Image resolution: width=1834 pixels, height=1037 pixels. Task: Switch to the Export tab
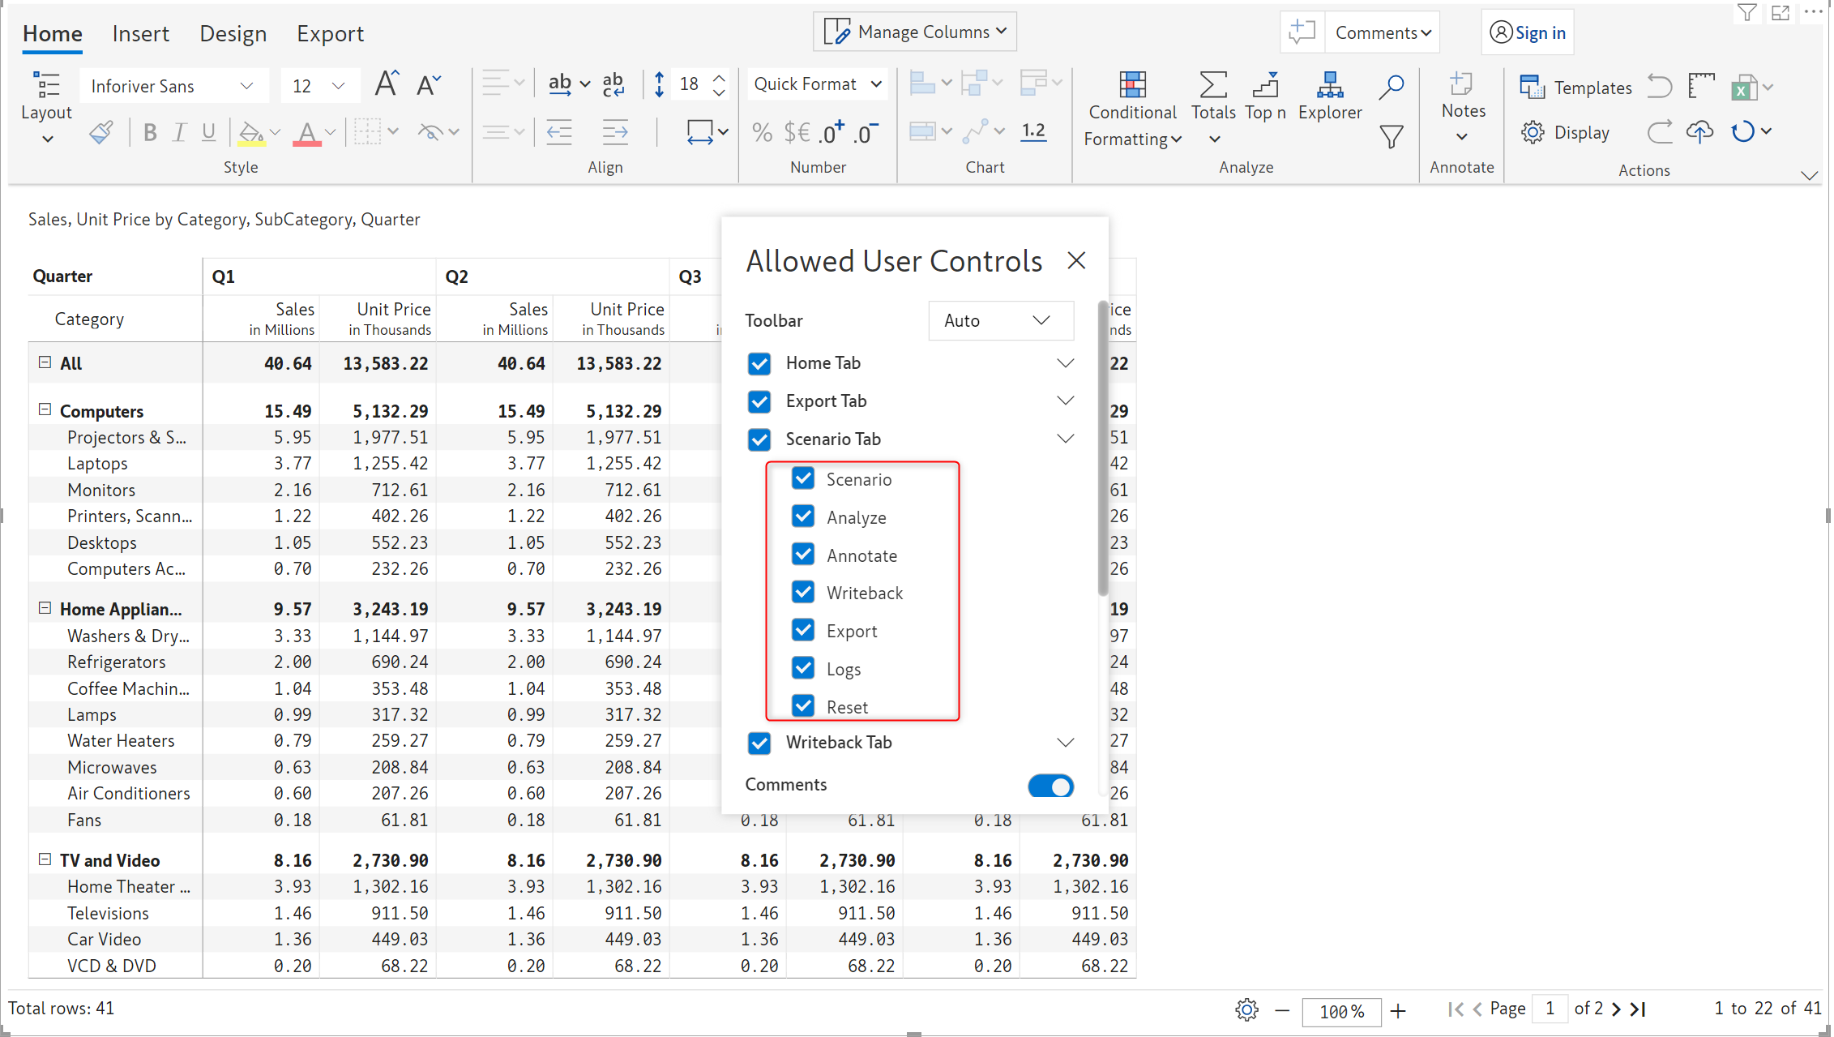[330, 34]
